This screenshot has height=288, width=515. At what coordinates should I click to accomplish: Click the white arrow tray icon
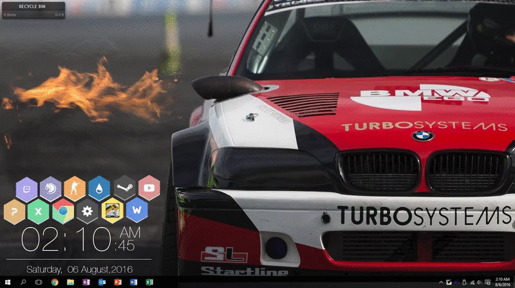point(449,282)
